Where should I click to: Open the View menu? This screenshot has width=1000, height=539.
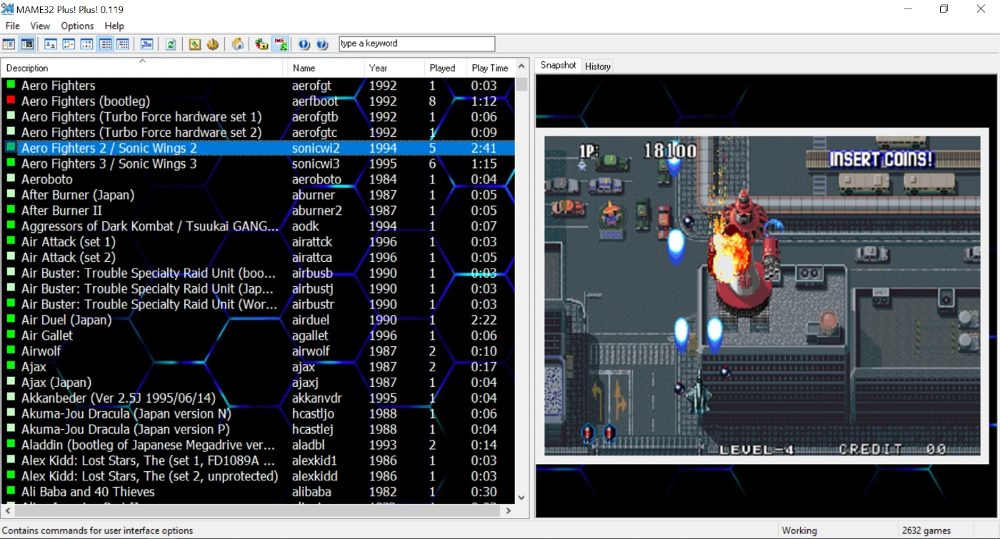point(40,26)
